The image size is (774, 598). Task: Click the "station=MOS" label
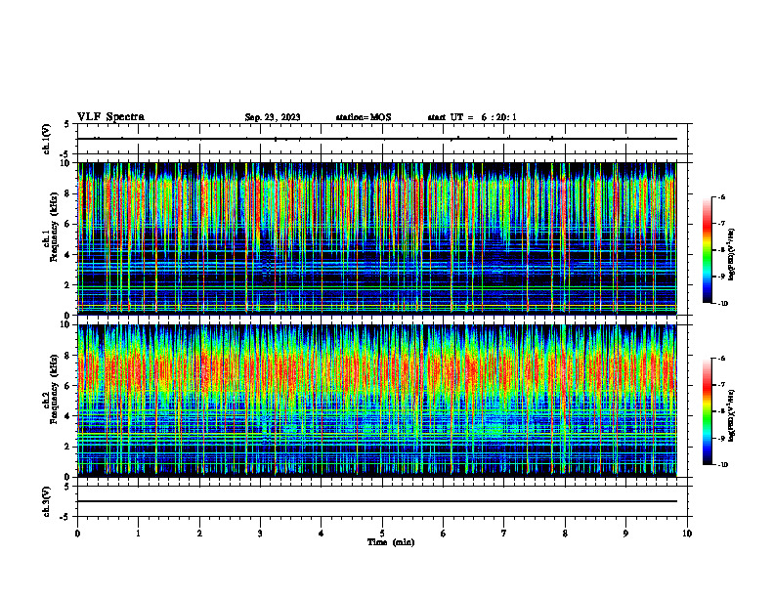coord(364,117)
